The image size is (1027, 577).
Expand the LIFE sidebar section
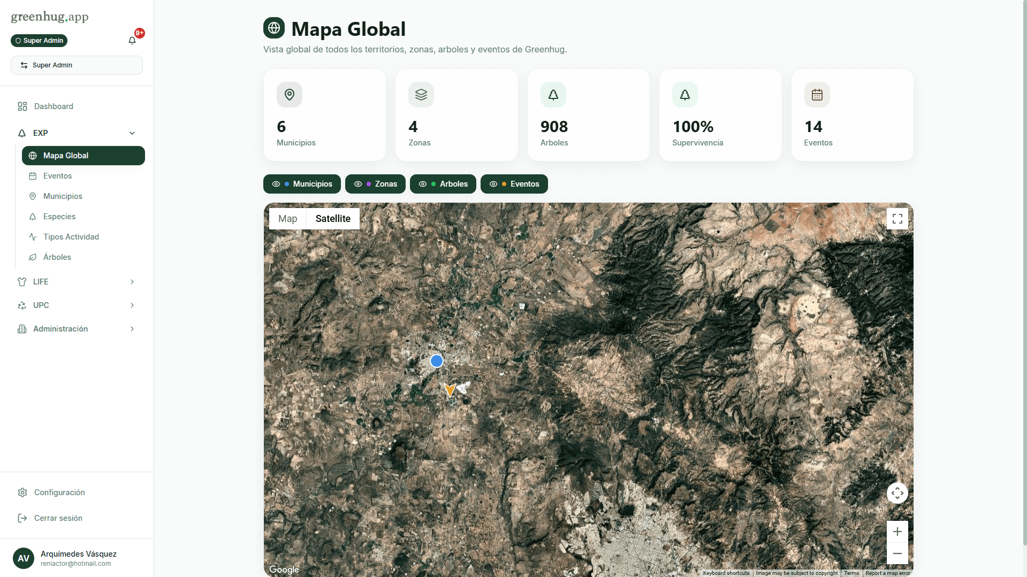pyautogui.click(x=132, y=282)
